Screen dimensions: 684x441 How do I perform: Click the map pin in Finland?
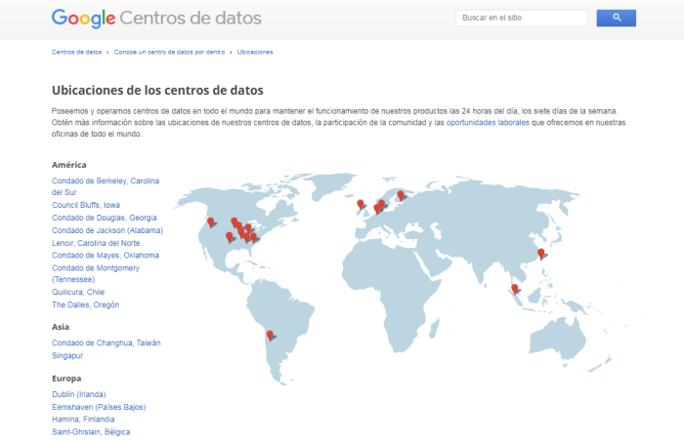[x=401, y=195]
